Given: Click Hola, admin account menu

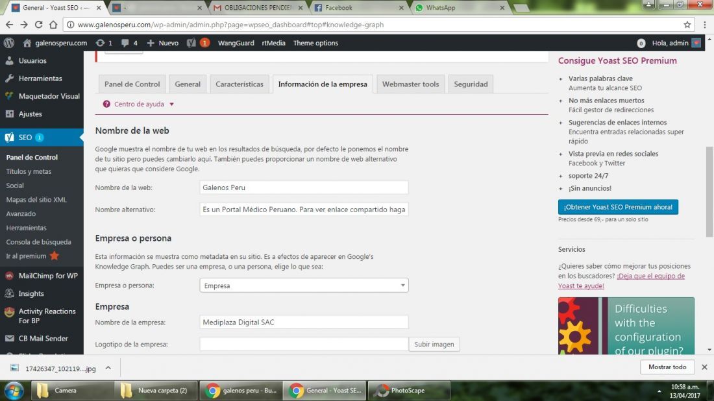Looking at the screenshot, I should pyautogui.click(x=676, y=43).
